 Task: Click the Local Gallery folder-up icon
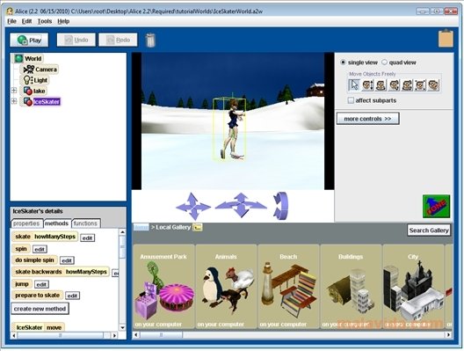198,227
